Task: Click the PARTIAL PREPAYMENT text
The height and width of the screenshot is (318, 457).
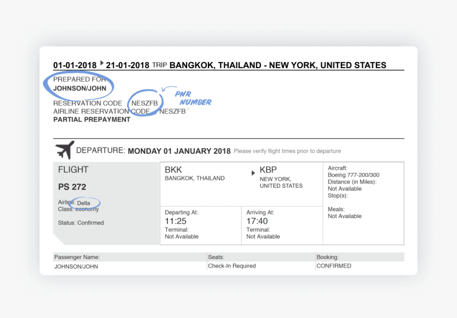Action: [92, 120]
